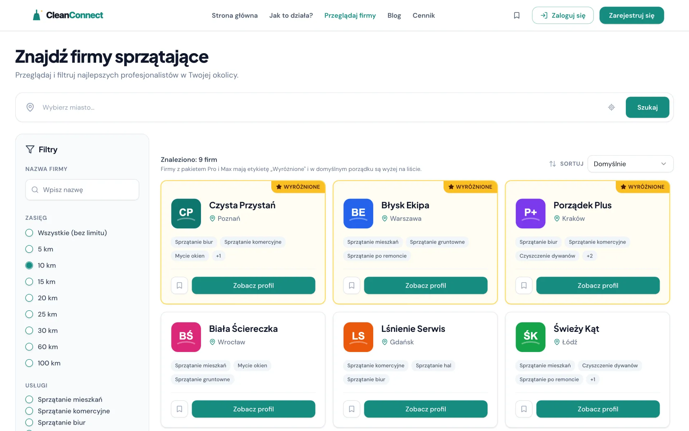Click the BE avatar of Błysk Ekipa
The height and width of the screenshot is (431, 689).
(358, 213)
